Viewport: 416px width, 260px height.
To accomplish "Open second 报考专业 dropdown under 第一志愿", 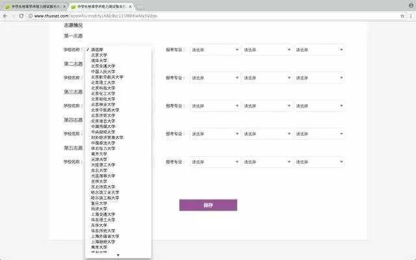I will 267,49.
